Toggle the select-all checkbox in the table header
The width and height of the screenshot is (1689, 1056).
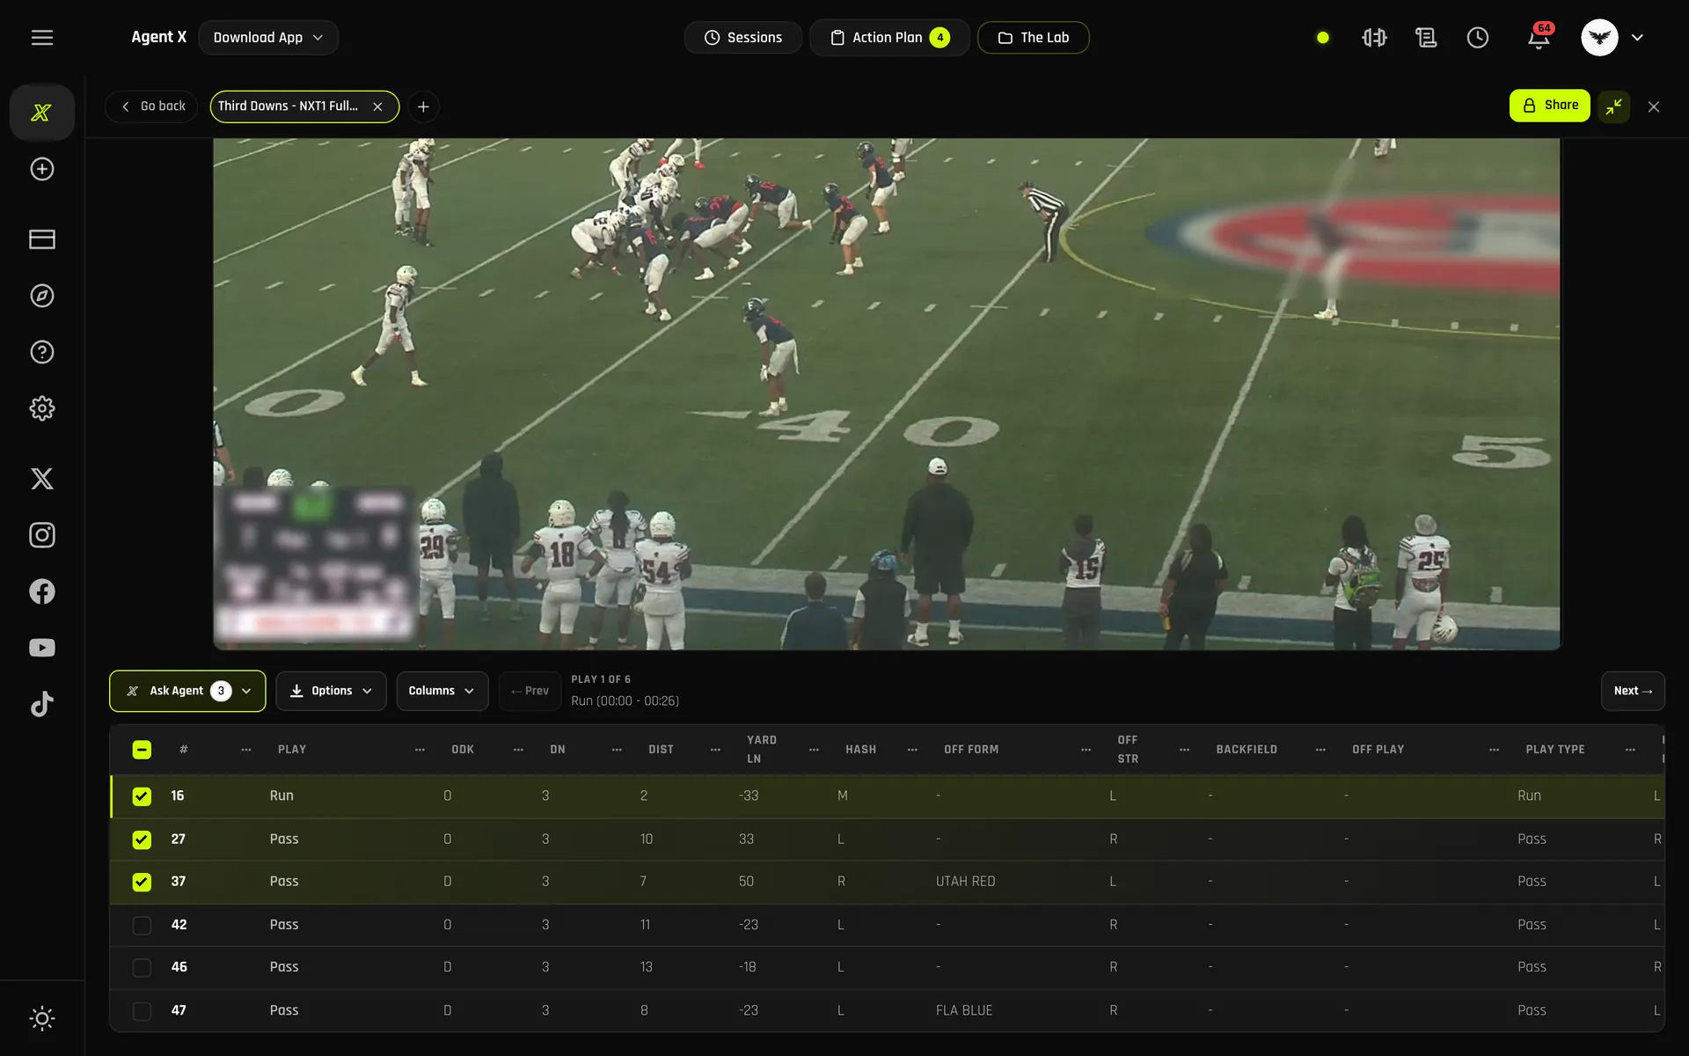[142, 750]
